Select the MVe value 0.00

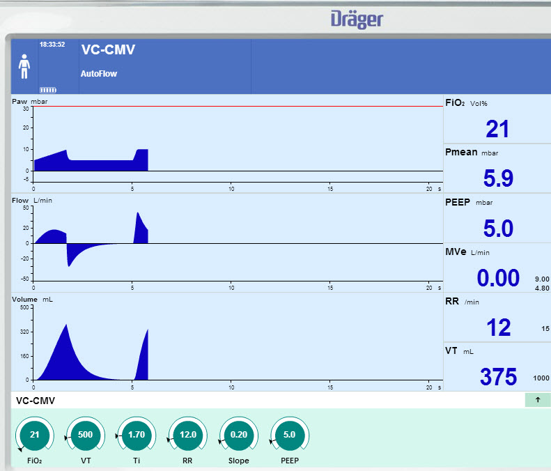coord(498,278)
